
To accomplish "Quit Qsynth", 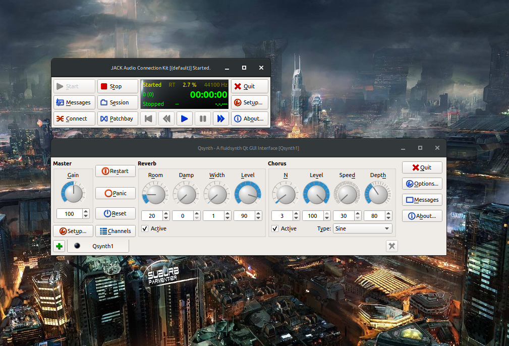I will coord(422,167).
